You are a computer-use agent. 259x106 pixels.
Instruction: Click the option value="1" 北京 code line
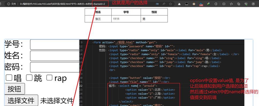tap(150, 90)
